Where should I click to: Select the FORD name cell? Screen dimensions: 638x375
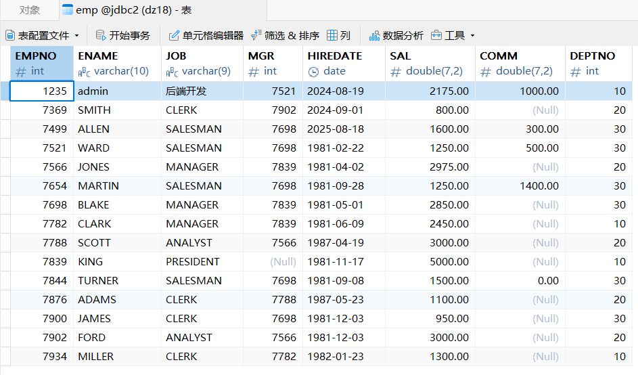coord(117,338)
